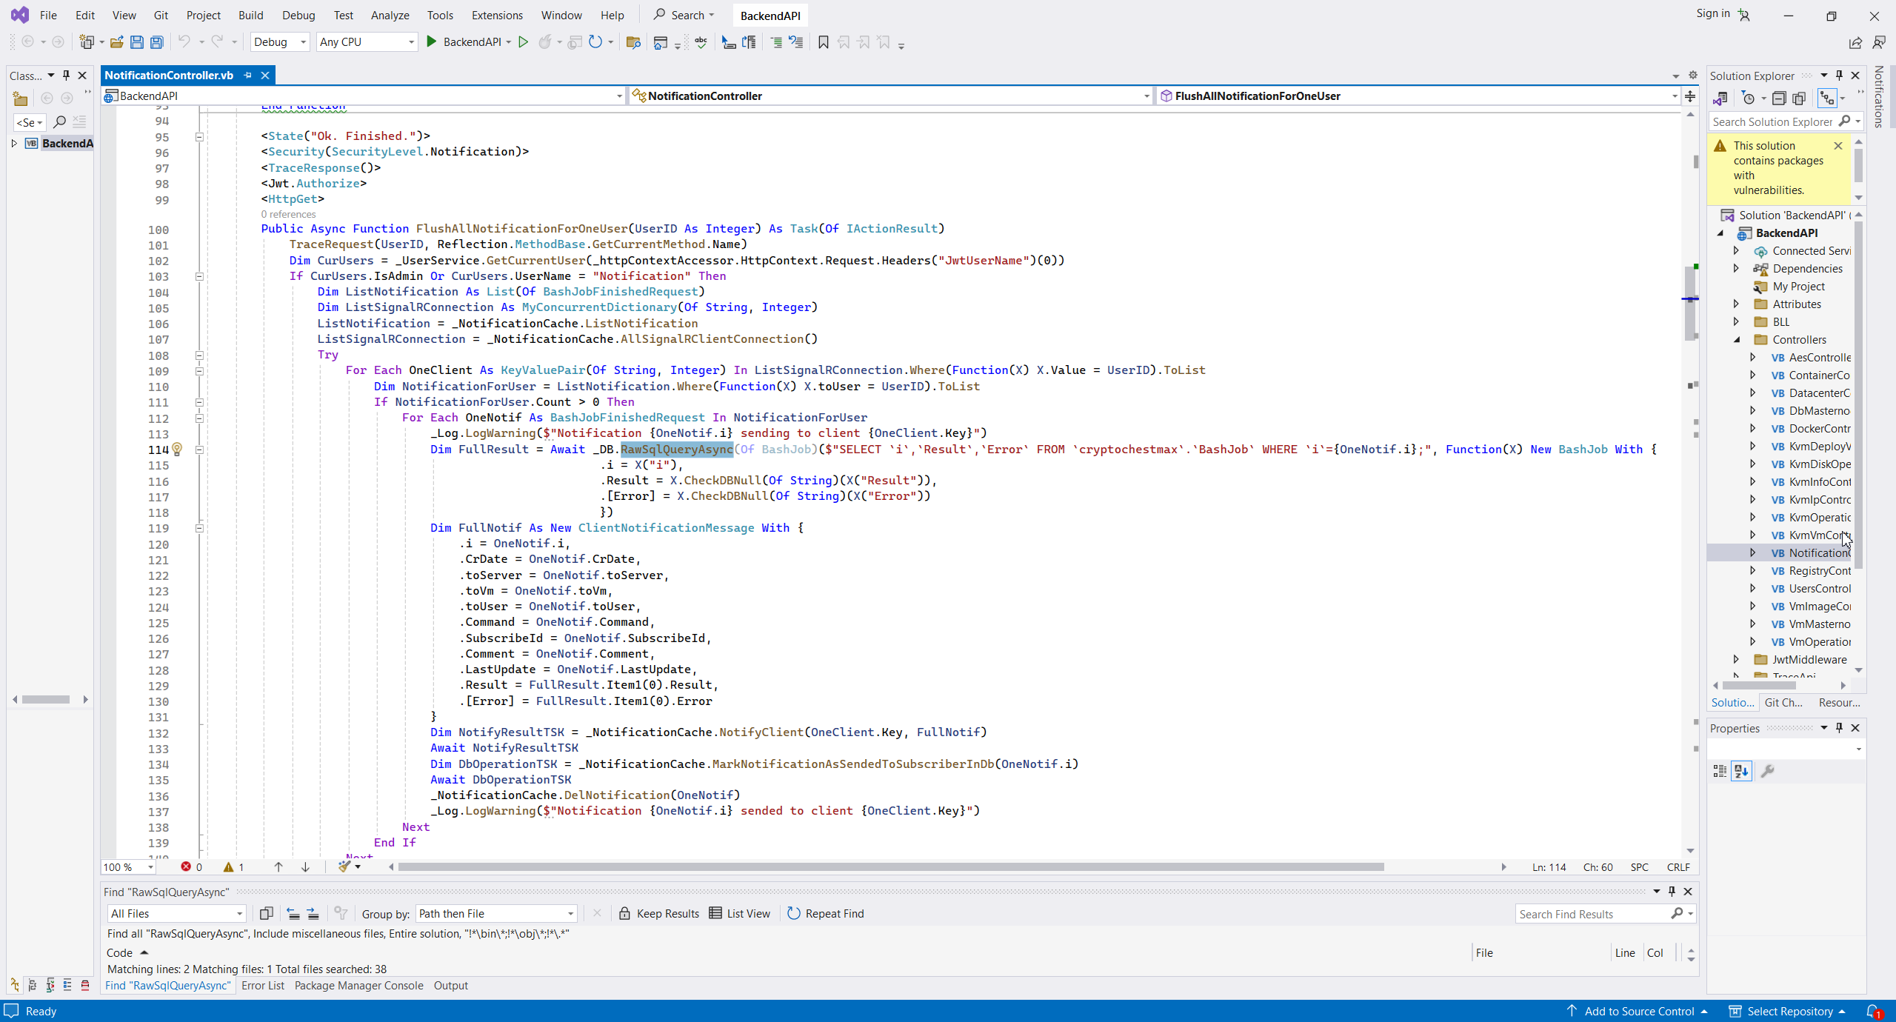The width and height of the screenshot is (1896, 1022).
Task: Start debugging with green BackendAPI play button
Action: click(x=432, y=42)
